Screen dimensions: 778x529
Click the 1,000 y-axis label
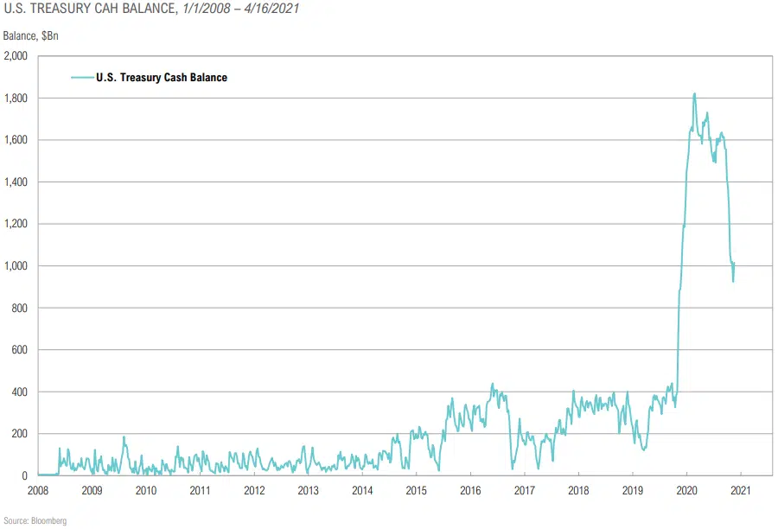16,266
